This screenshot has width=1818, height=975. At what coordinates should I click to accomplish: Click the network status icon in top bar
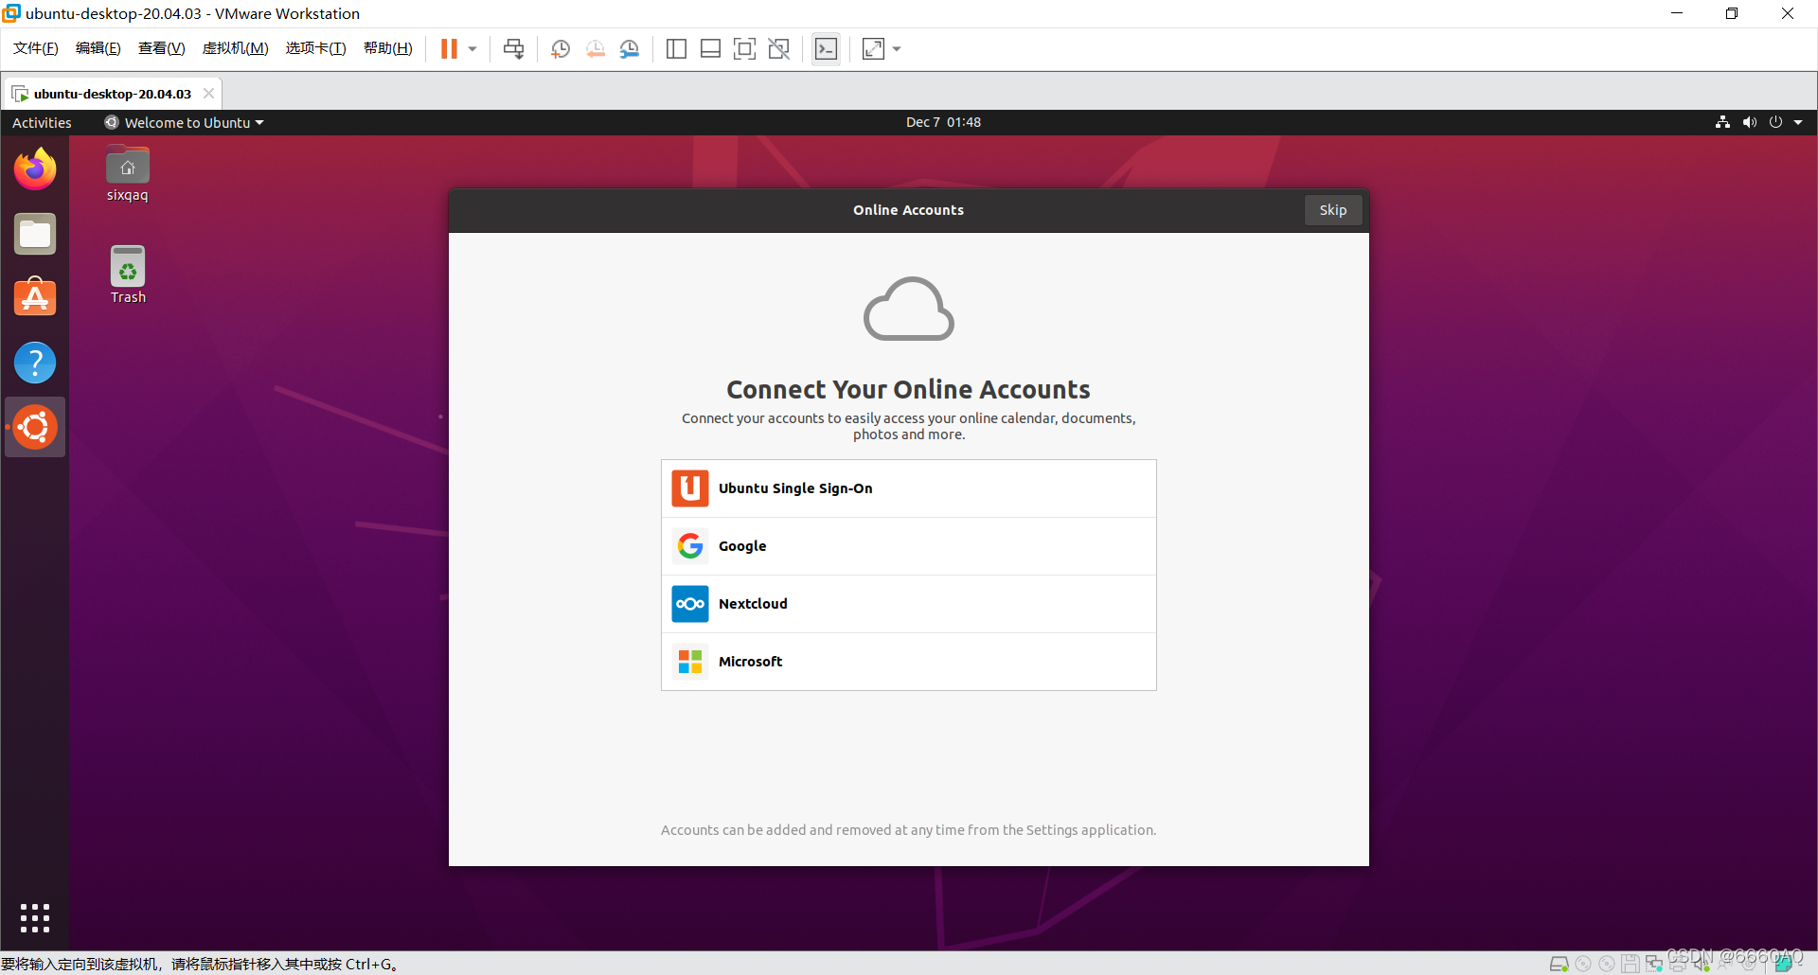[x=1722, y=122]
